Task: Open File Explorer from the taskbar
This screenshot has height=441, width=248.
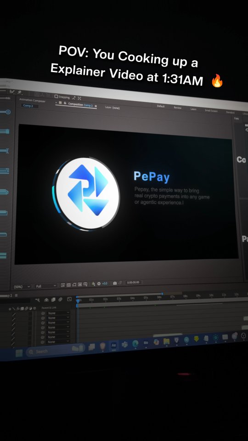Action: click(166, 341)
